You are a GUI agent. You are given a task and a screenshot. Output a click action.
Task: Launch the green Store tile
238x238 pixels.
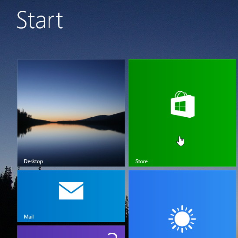(x=182, y=113)
